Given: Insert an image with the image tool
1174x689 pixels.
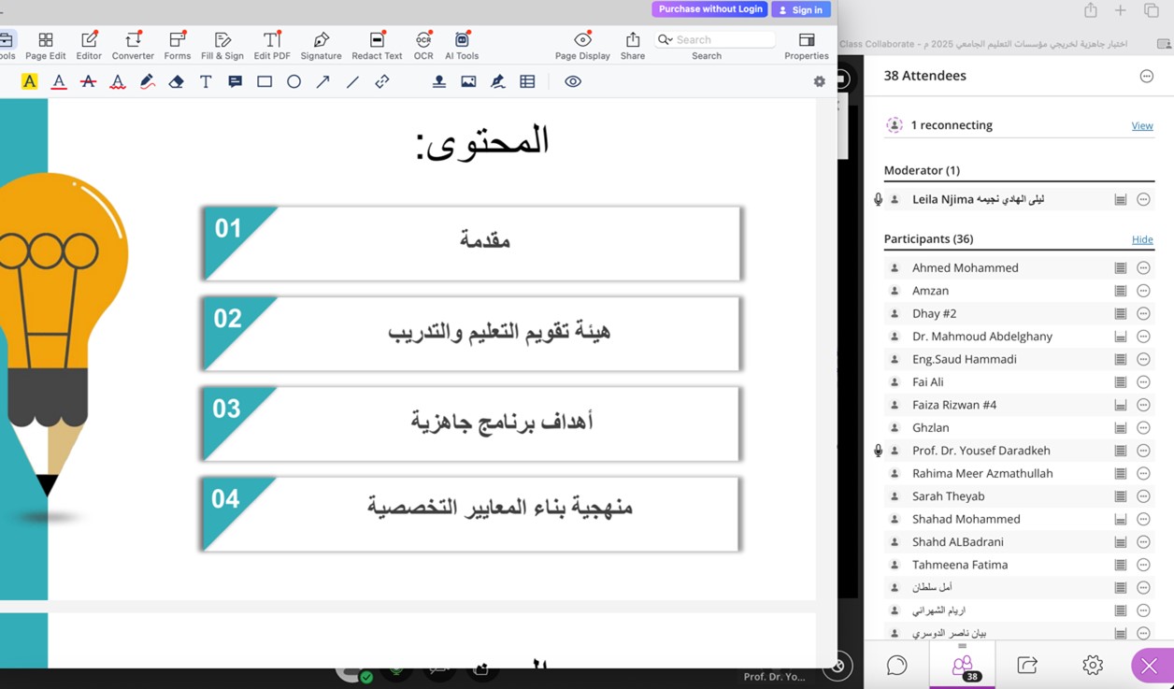Looking at the screenshot, I should click(468, 82).
